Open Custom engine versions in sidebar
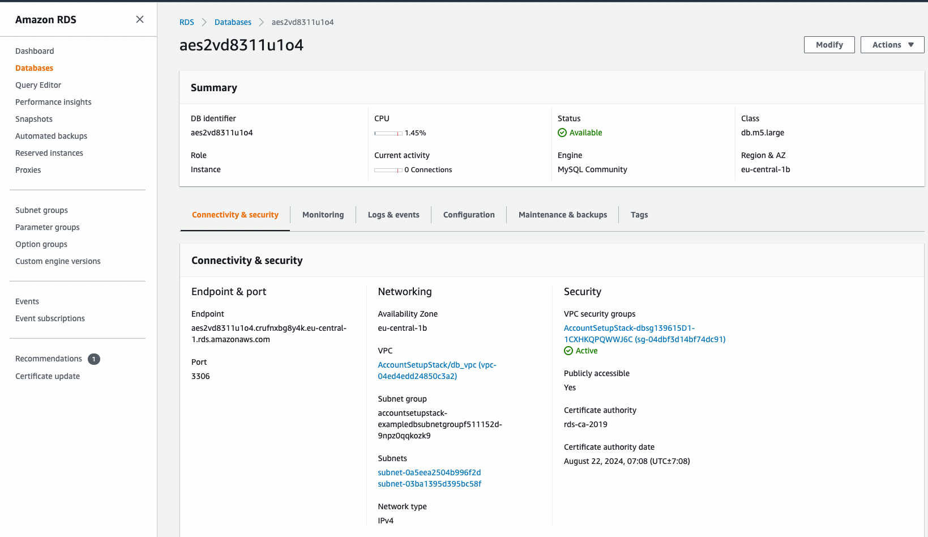 tap(58, 261)
